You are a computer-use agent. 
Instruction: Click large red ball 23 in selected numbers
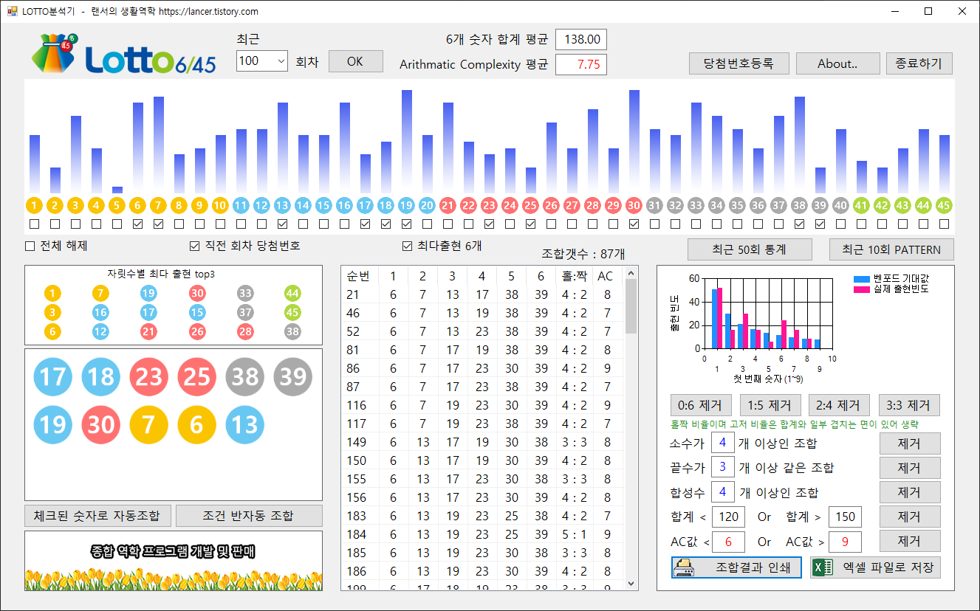pyautogui.click(x=149, y=376)
